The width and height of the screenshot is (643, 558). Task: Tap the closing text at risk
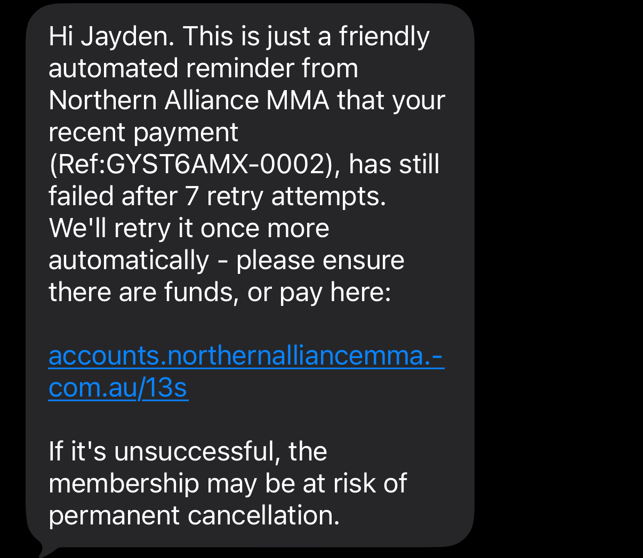[341, 483]
